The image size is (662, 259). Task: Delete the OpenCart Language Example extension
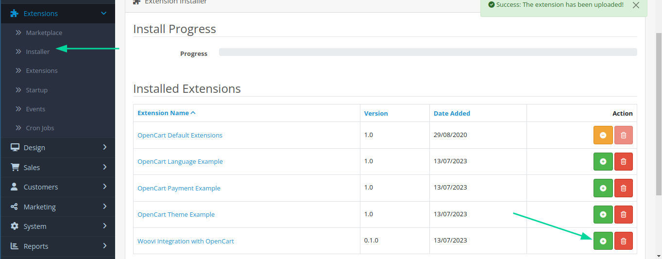point(624,161)
